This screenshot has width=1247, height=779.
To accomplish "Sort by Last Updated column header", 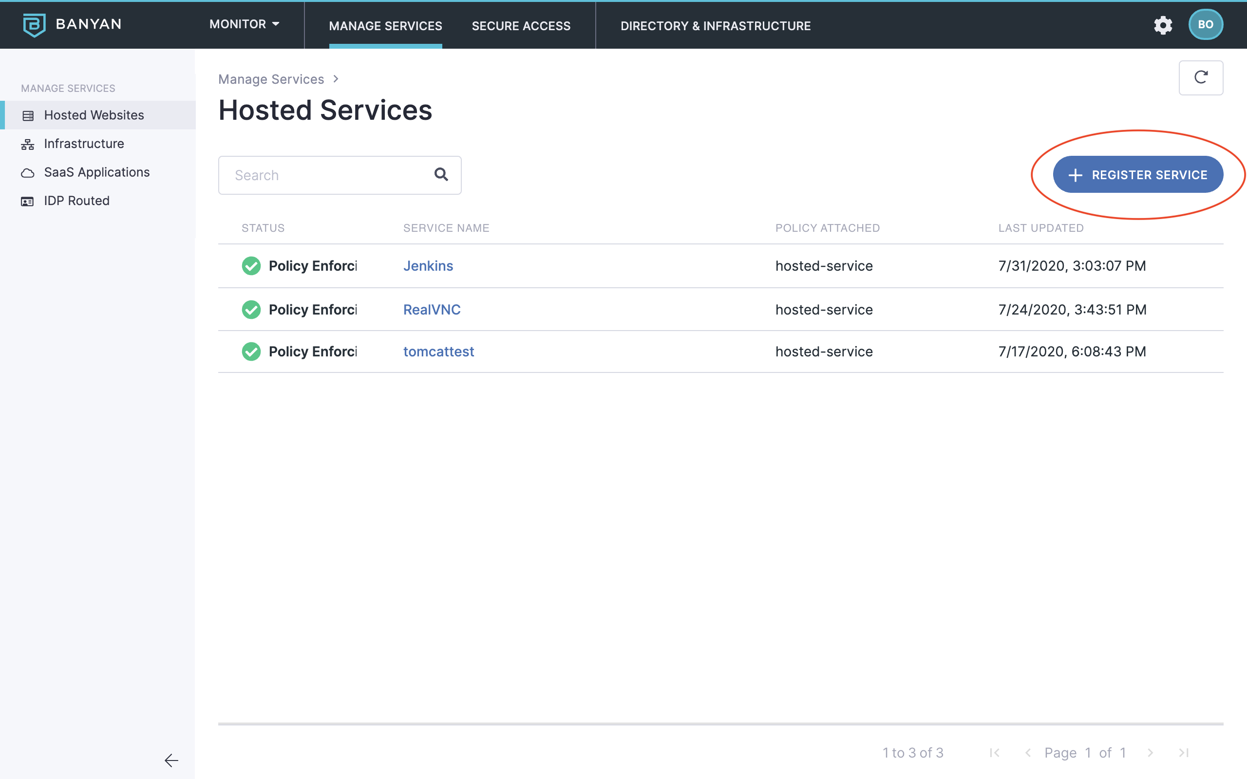I will [x=1040, y=228].
